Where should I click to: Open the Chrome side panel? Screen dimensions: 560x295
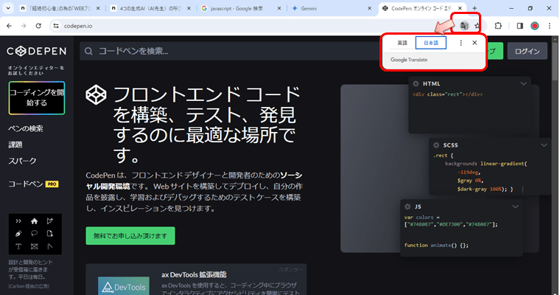520,26
